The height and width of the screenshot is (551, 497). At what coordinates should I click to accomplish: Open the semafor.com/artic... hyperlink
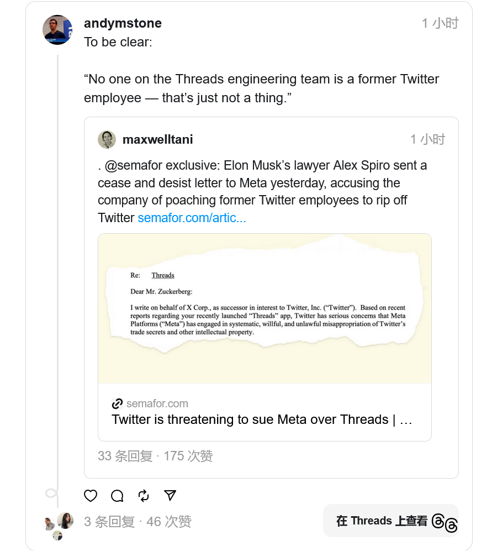pyautogui.click(x=192, y=218)
